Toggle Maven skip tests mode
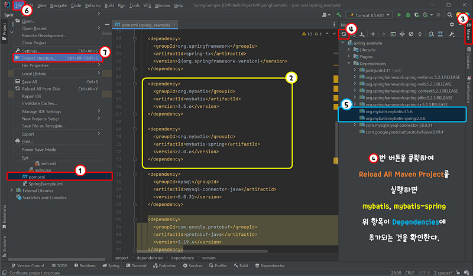473x276 pixels. click(411, 34)
